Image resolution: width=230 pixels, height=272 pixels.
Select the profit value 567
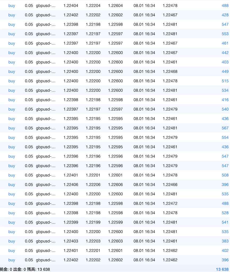pyautogui.click(x=225, y=128)
